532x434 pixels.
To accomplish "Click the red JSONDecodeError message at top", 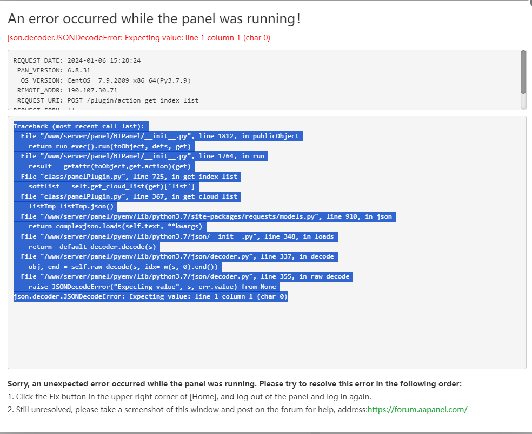I will point(139,38).
